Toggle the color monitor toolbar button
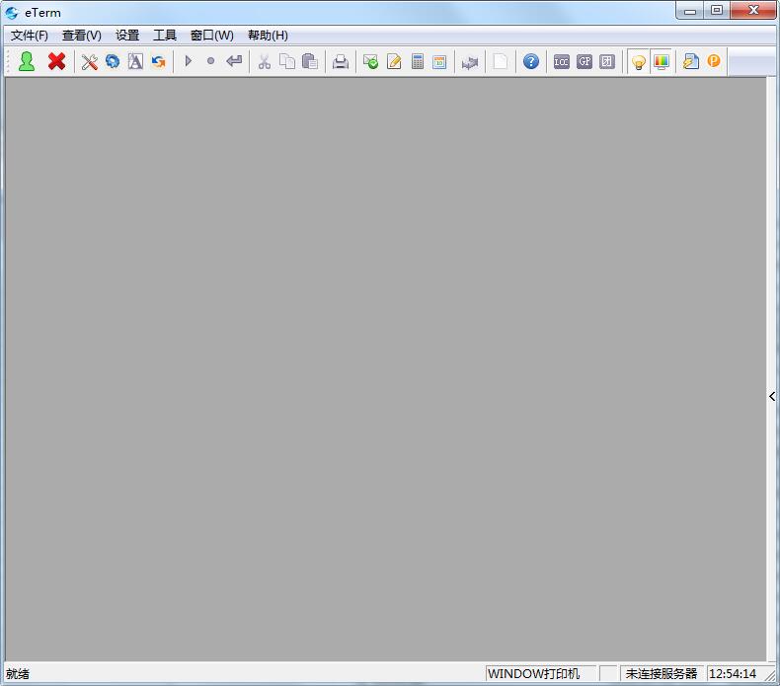 click(x=662, y=61)
